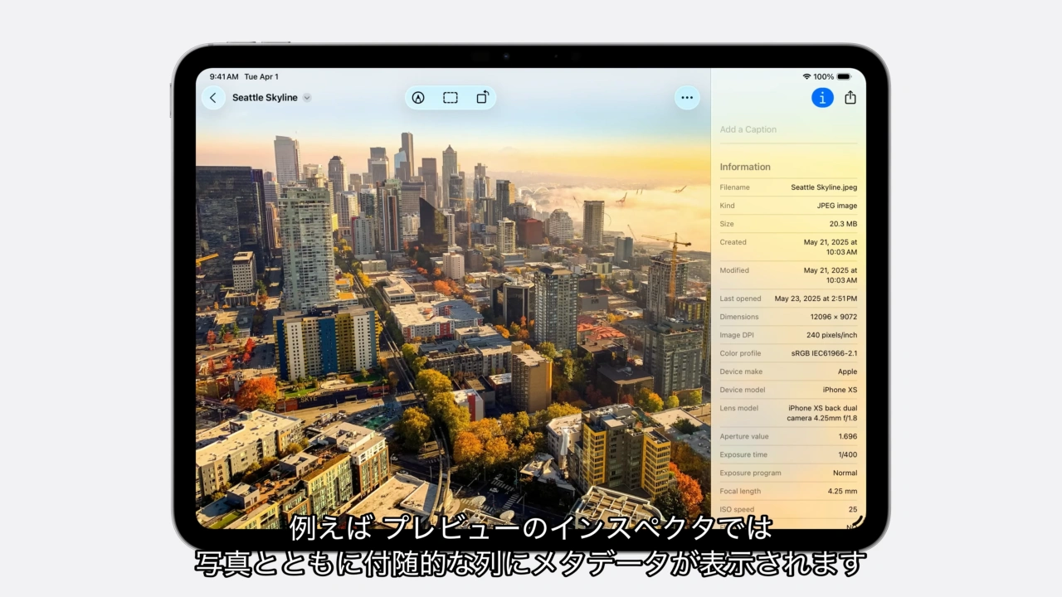The width and height of the screenshot is (1062, 597).
Task: Click the Last opened date row
Action: [788, 298]
